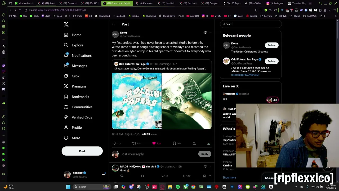This screenshot has width=339, height=191.
Task: Open iCloud Drive bookmark
Action: click(167, 16)
